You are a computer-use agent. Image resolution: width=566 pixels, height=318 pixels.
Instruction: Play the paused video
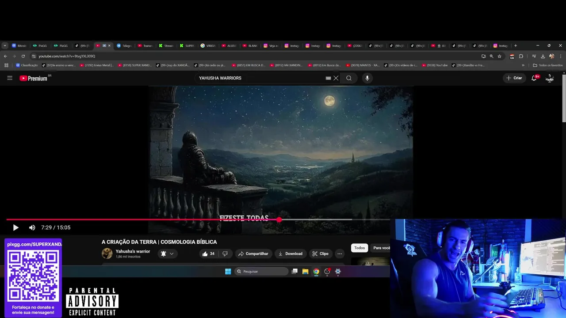(x=15, y=227)
